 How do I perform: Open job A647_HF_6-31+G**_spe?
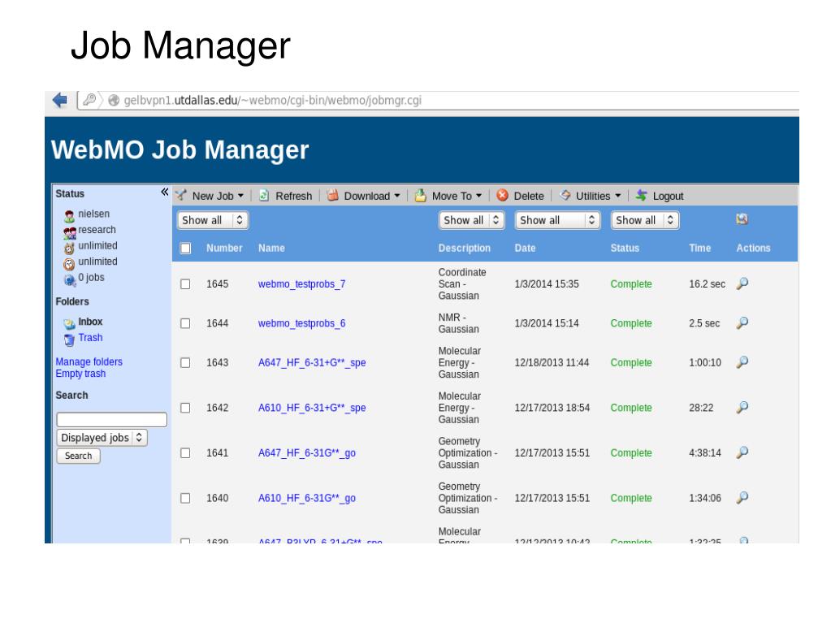[x=312, y=362]
